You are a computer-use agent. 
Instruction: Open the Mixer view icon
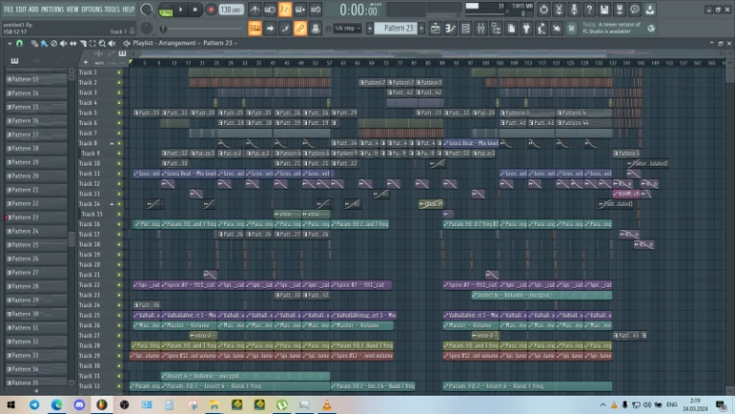tap(481, 29)
